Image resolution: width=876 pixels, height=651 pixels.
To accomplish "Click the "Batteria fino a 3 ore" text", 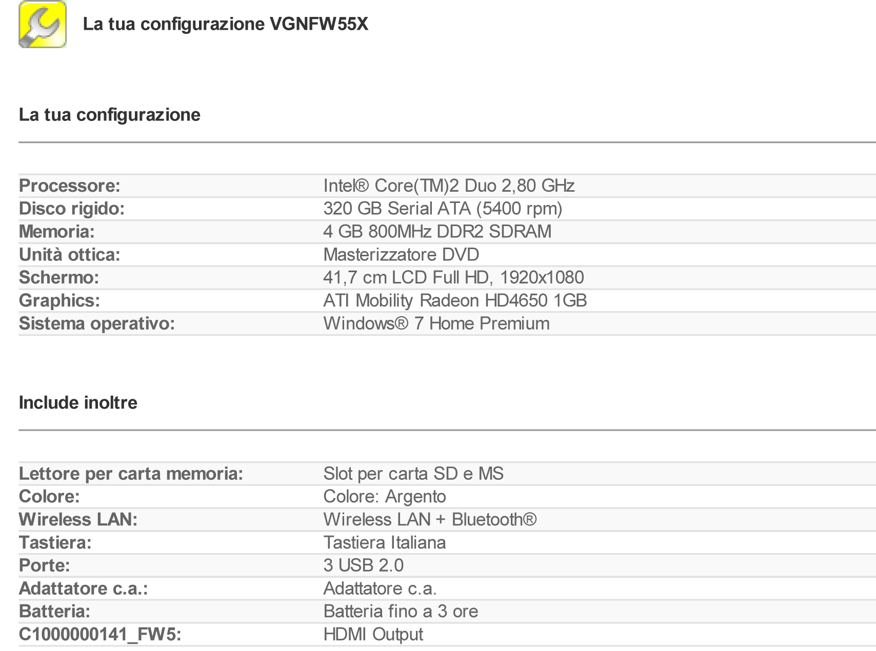I will coord(401,612).
